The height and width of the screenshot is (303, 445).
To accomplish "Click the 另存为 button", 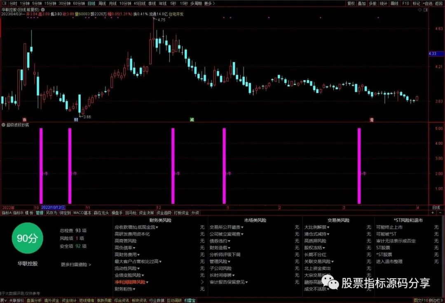I will [x=52, y=213].
